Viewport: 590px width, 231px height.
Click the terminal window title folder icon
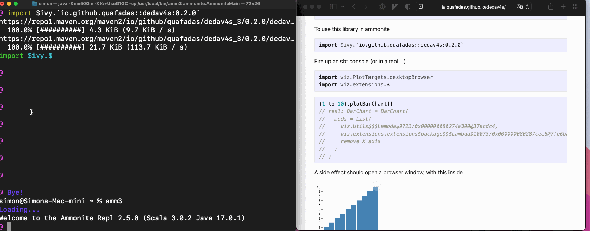click(35, 3)
